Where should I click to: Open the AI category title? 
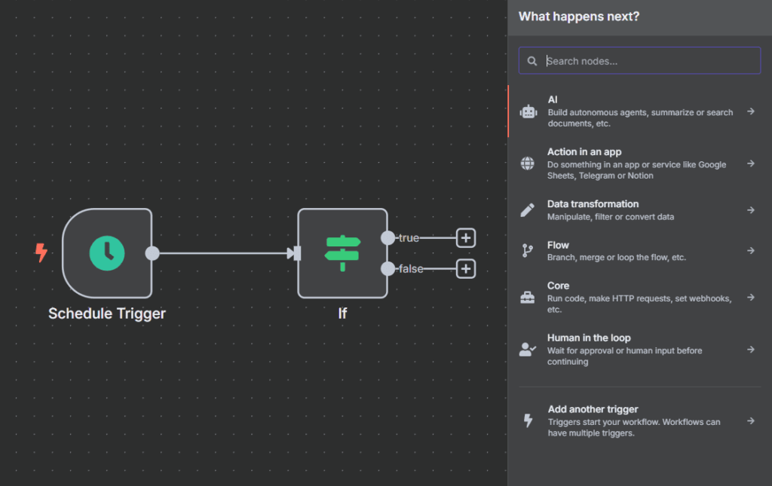tap(553, 99)
